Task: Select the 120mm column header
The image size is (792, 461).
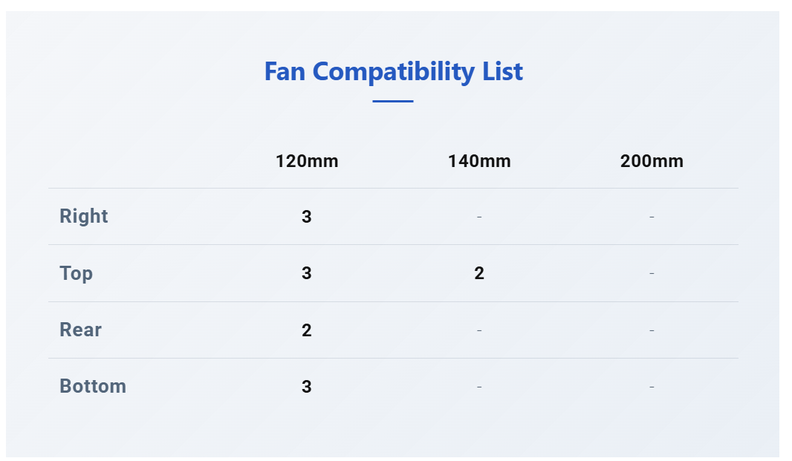Action: 307,161
